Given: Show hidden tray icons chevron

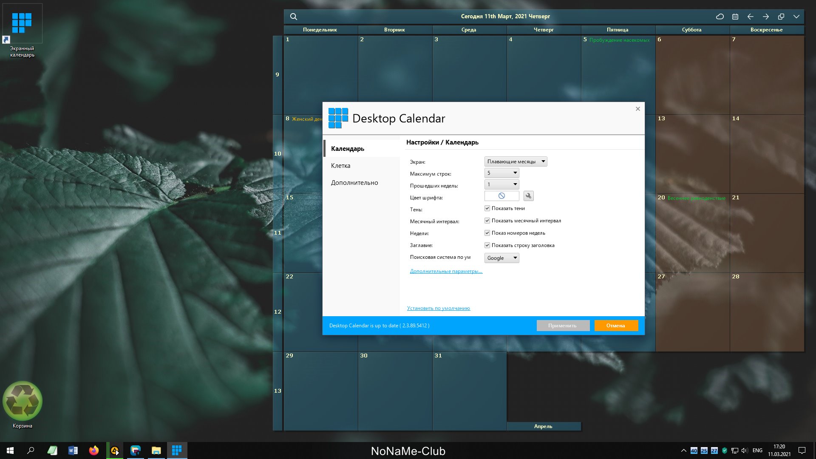Looking at the screenshot, I should coord(683,450).
